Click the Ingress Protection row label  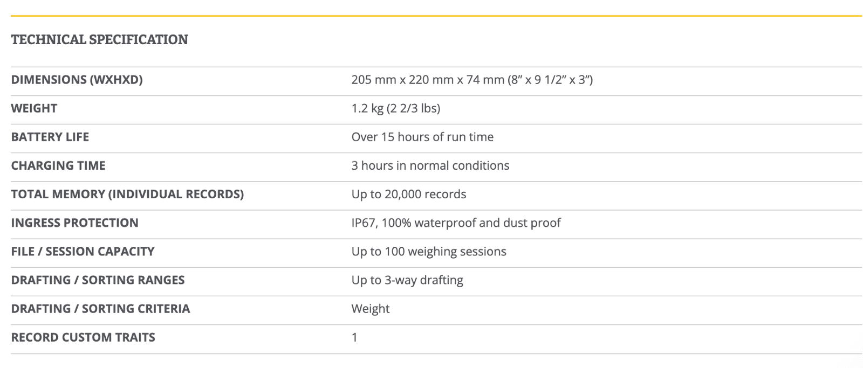(74, 223)
